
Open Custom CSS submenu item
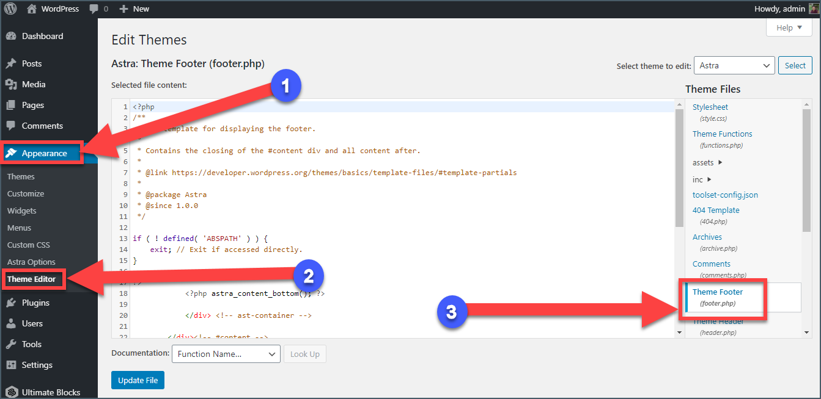[x=29, y=245]
